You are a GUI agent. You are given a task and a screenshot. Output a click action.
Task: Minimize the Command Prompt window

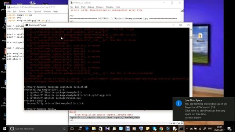point(173,25)
